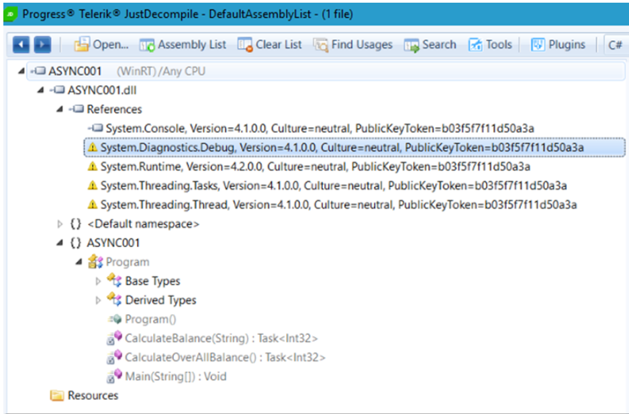Screen dimensions: 629x414
Task: Open the Plugins menu in toolbar
Action: [558, 45]
